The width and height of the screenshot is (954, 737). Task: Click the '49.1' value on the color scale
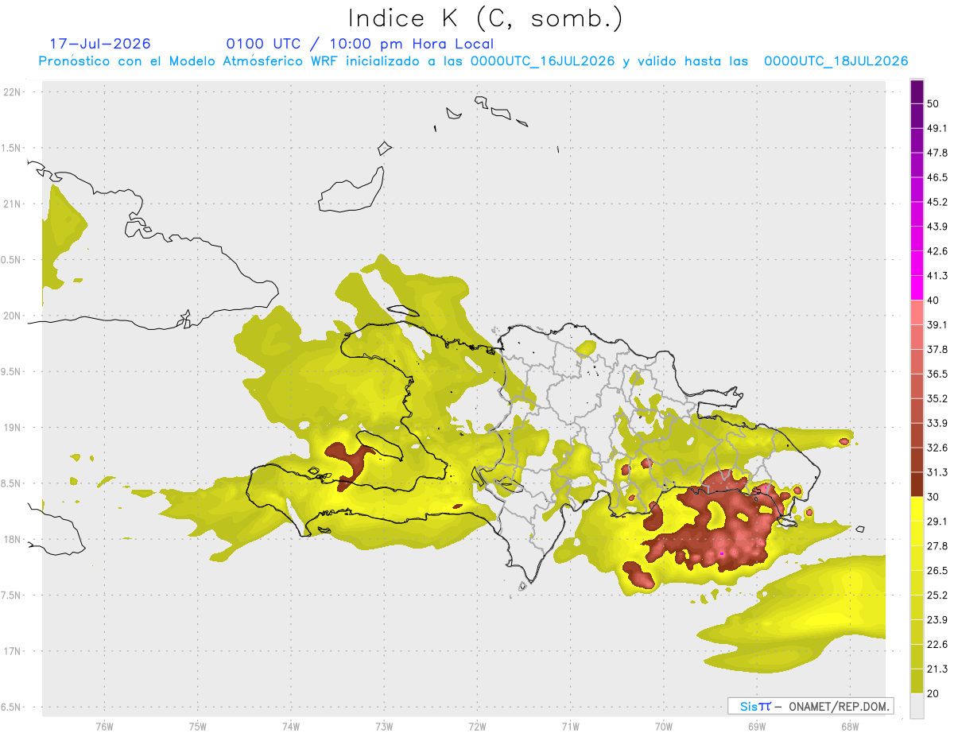click(937, 128)
